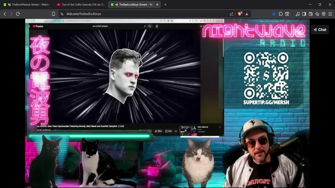Open the Brave VPN shield icon
Viewport: 335px width, 188px height.
tap(324, 14)
